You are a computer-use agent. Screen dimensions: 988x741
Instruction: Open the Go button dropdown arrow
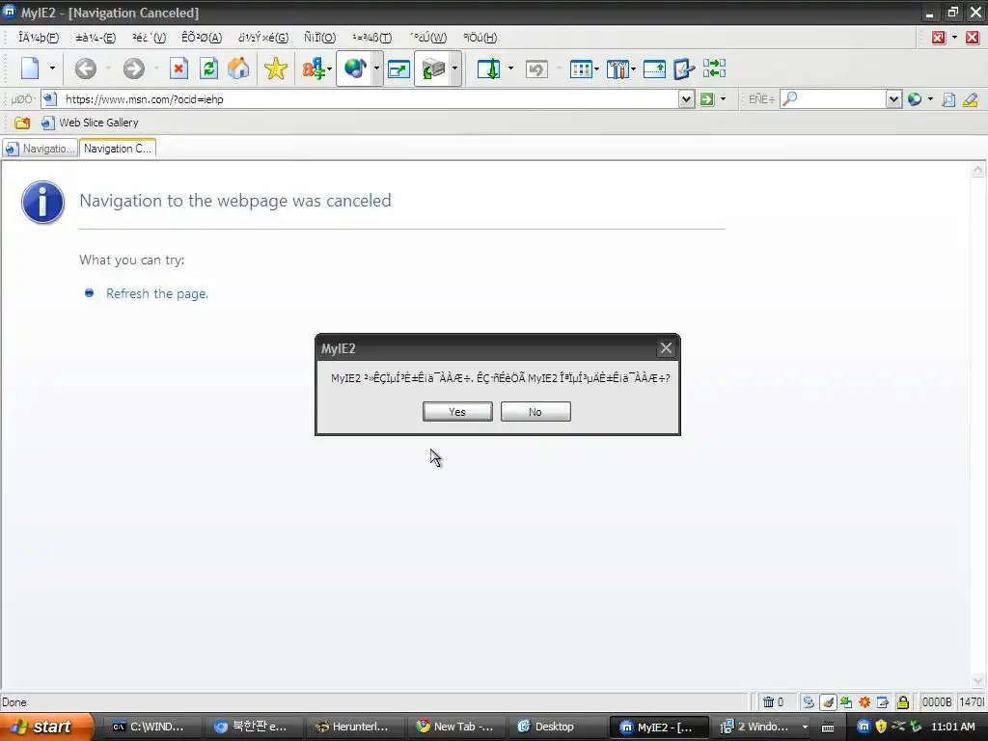723,99
